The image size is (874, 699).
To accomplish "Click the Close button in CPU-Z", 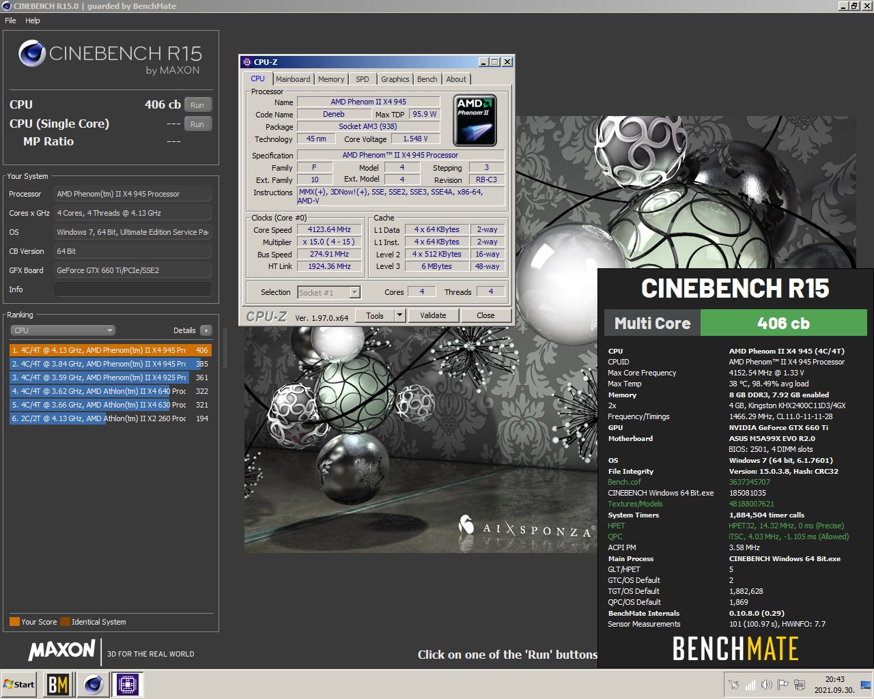I will click(x=485, y=315).
